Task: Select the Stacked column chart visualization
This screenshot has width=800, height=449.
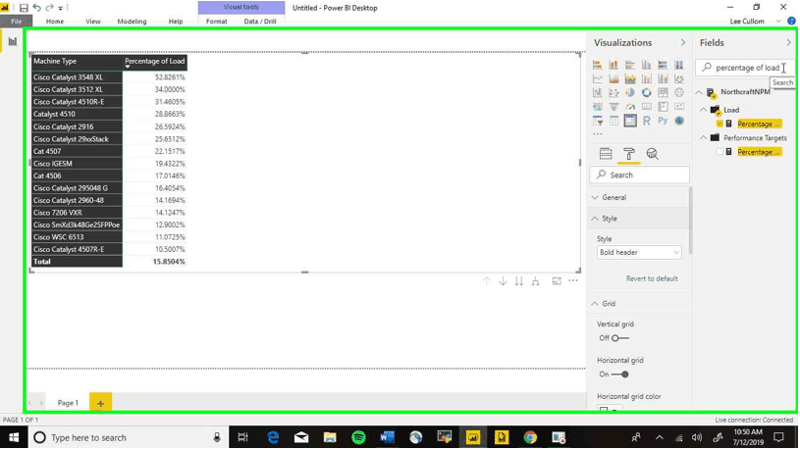Action: point(613,65)
